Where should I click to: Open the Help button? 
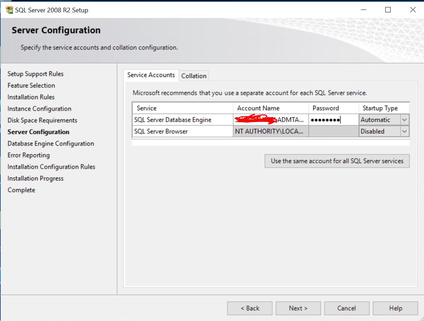coord(395,308)
